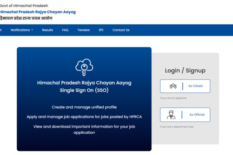Select the RTI navigation link
The height and width of the screenshot is (155, 233).
click(101, 30)
